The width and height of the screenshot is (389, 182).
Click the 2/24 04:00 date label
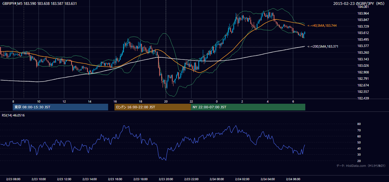pos(268,179)
